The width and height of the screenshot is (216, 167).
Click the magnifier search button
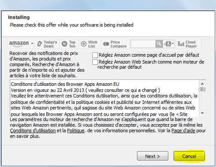159,44
